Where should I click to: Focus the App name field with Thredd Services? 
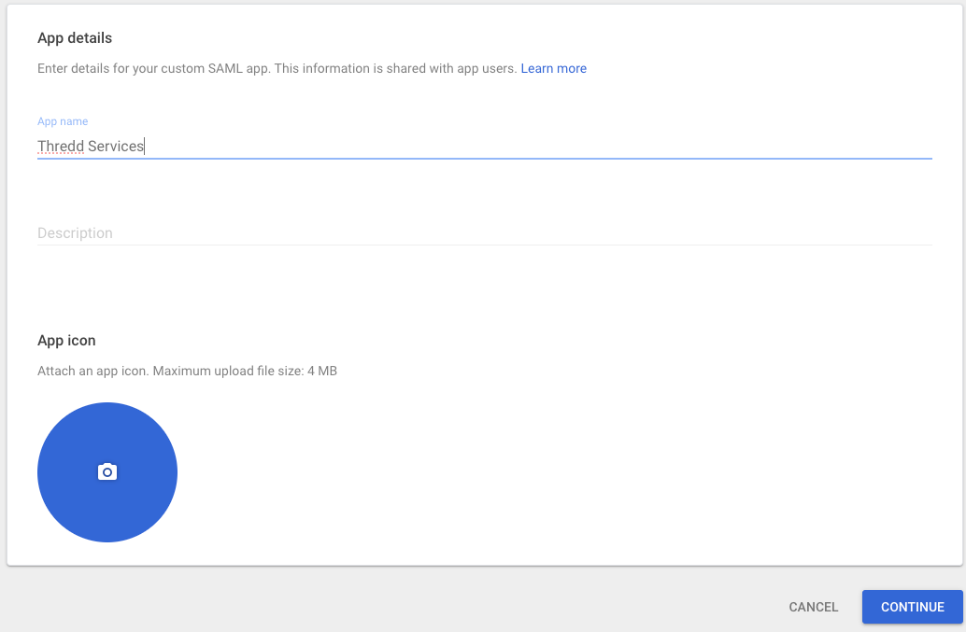click(484, 146)
